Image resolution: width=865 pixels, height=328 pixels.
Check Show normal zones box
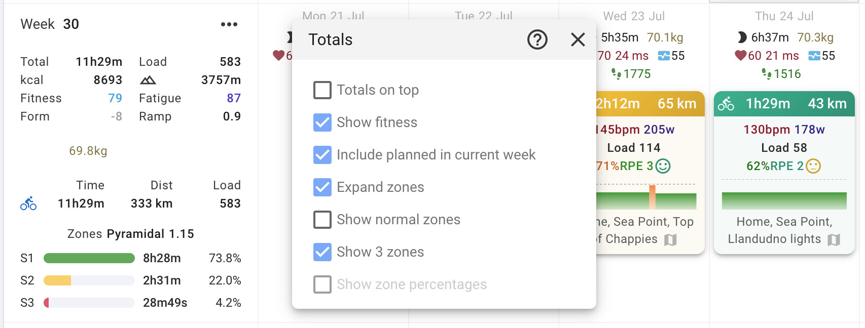pyautogui.click(x=322, y=220)
